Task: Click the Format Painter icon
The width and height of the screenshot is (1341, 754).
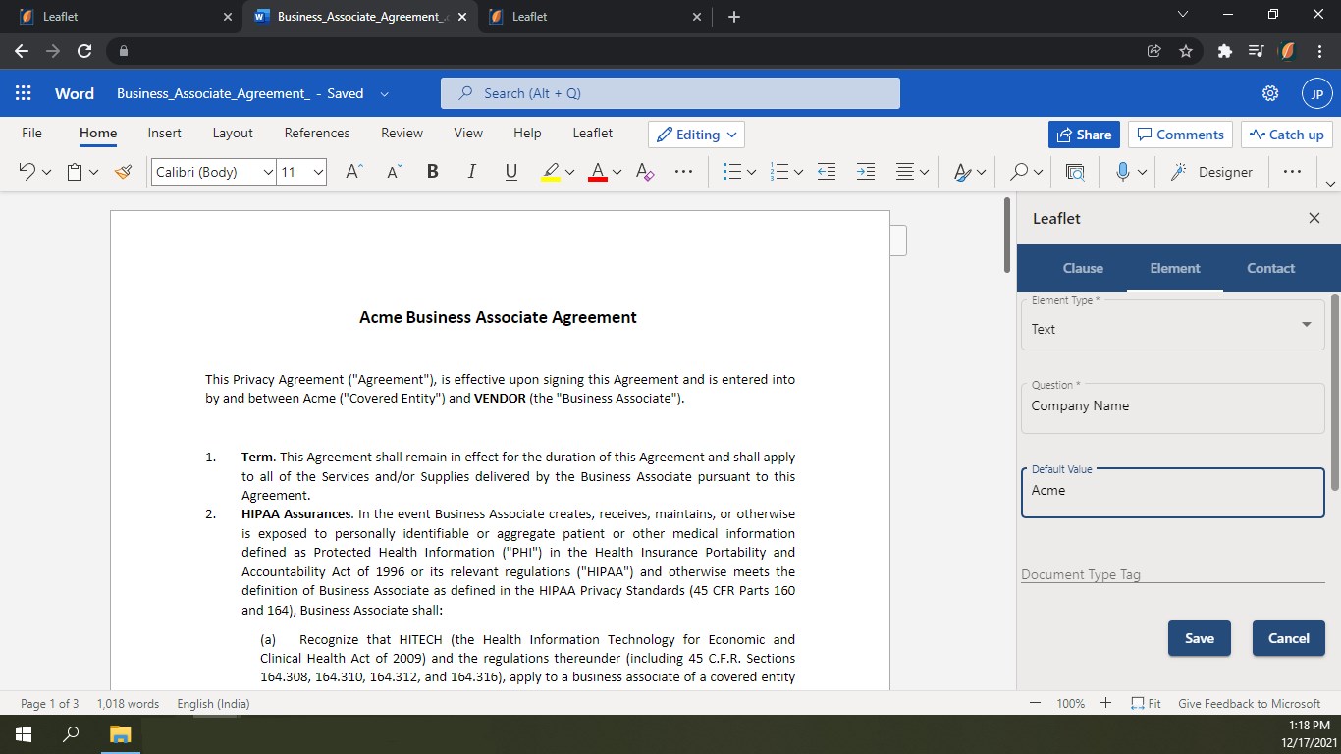Action: click(x=123, y=172)
